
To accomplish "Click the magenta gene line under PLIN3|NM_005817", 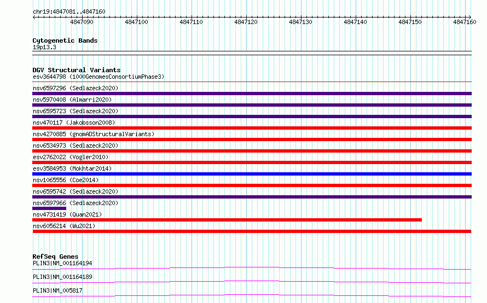I will pyautogui.click(x=252, y=295).
